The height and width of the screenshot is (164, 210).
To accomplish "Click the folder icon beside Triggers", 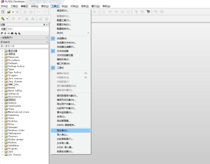I will (x=6, y=75).
